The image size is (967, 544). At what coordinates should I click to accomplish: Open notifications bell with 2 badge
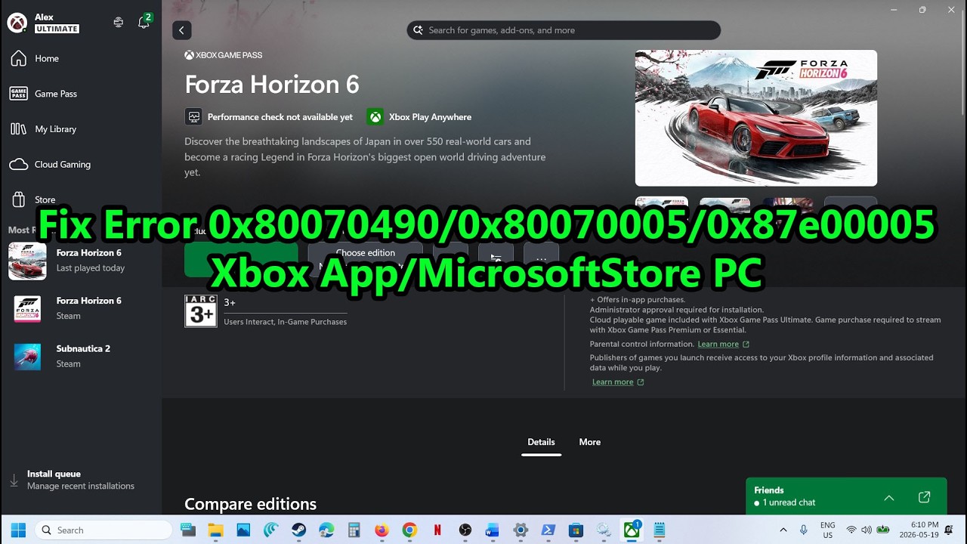(x=144, y=22)
